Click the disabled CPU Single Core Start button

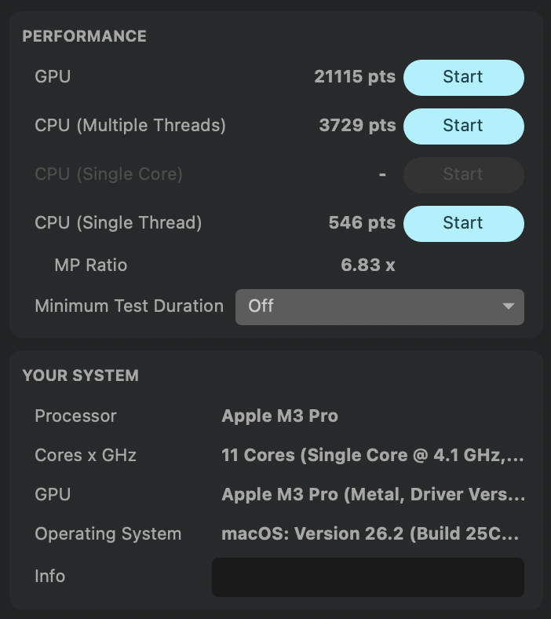tap(463, 174)
